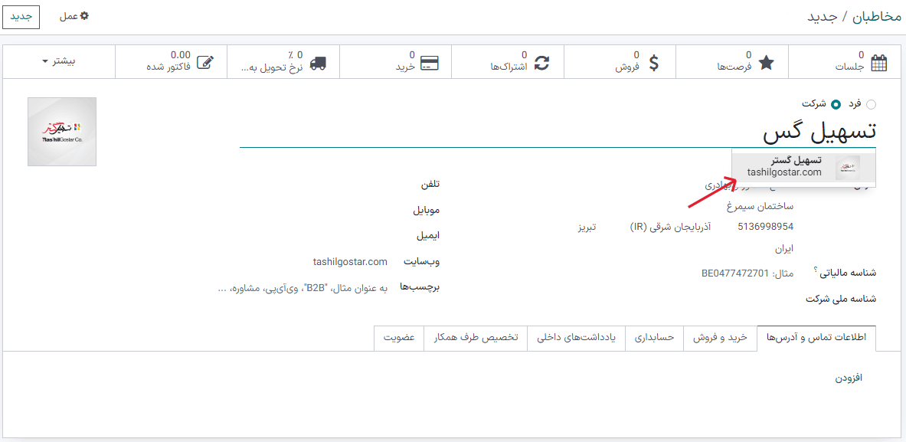Open the حسابداری tab
Image resolution: width=906 pixels, height=442 pixels.
tap(655, 339)
